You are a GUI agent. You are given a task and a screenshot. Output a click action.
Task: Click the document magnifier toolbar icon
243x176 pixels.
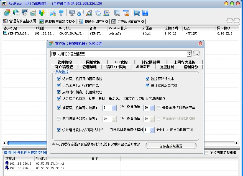tap(89, 13)
